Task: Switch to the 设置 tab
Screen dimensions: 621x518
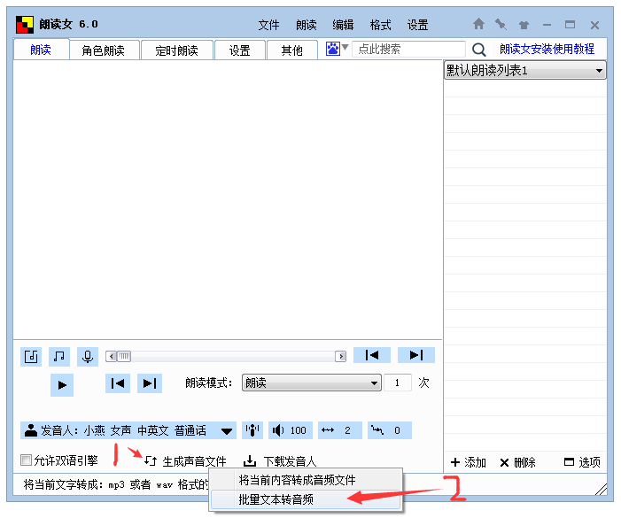Action: 239,50
